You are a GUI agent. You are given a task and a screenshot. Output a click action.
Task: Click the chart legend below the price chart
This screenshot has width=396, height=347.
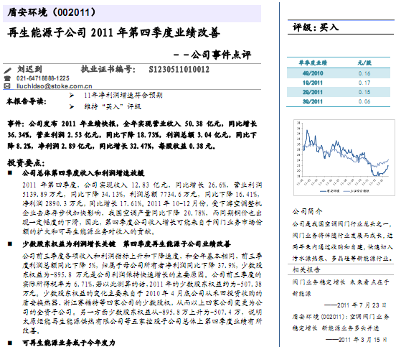[344, 191]
